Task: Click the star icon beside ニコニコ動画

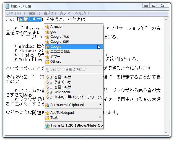Action: point(47,52)
